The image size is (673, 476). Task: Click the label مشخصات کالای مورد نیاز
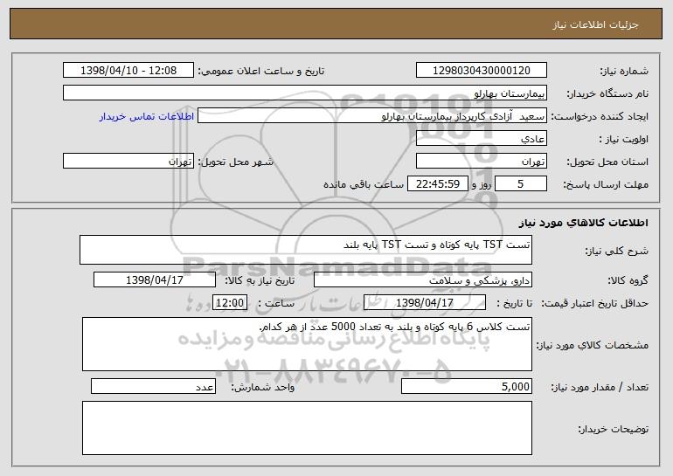(x=593, y=345)
